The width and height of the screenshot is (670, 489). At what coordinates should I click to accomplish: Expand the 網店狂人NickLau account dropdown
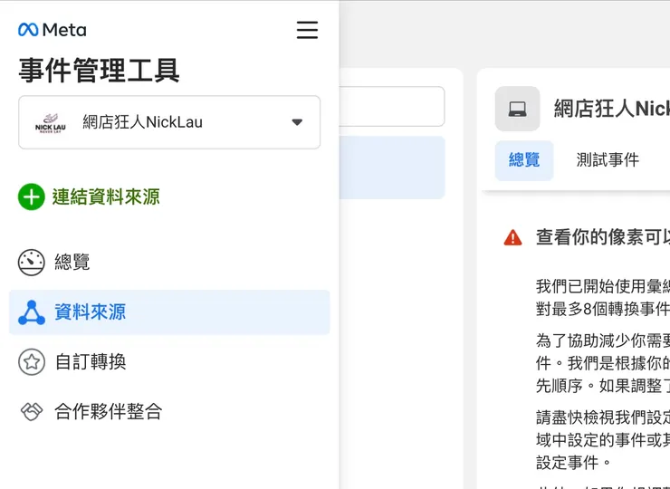click(x=169, y=122)
